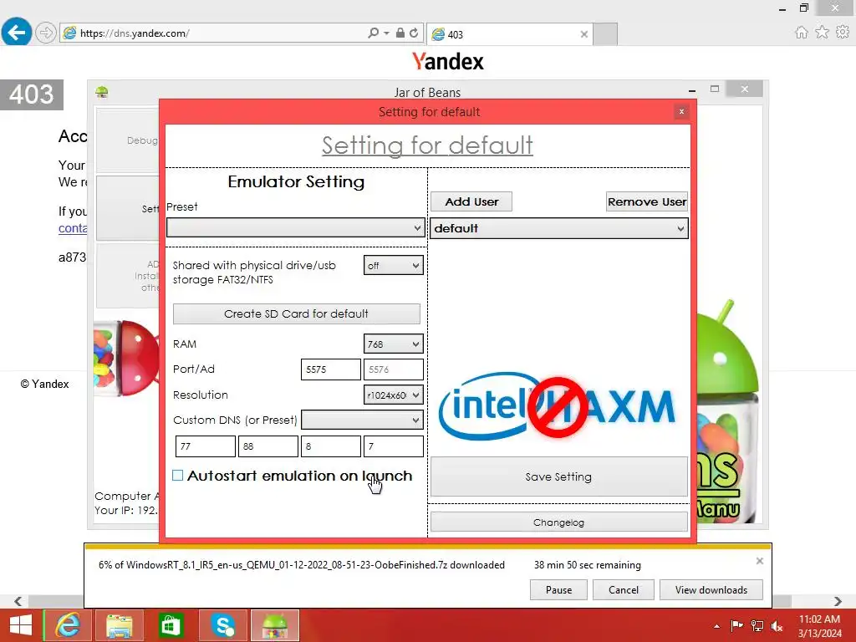
Task: Switch to the 403 tab
Action: pos(509,34)
